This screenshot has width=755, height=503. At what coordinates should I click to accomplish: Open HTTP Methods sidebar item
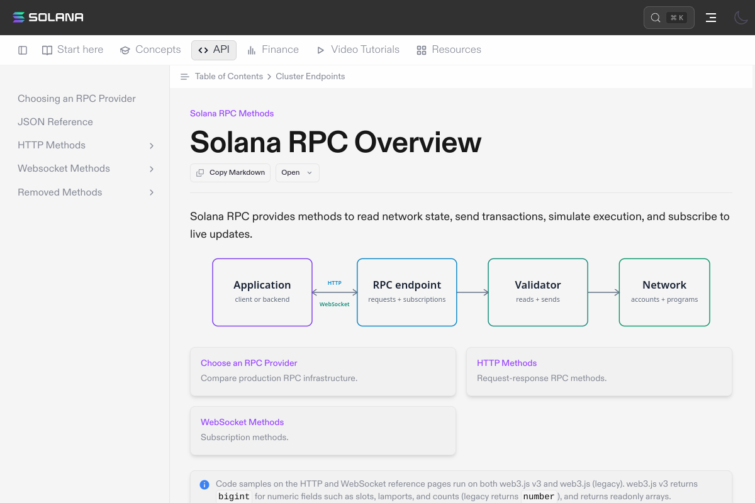pyautogui.click(x=52, y=145)
